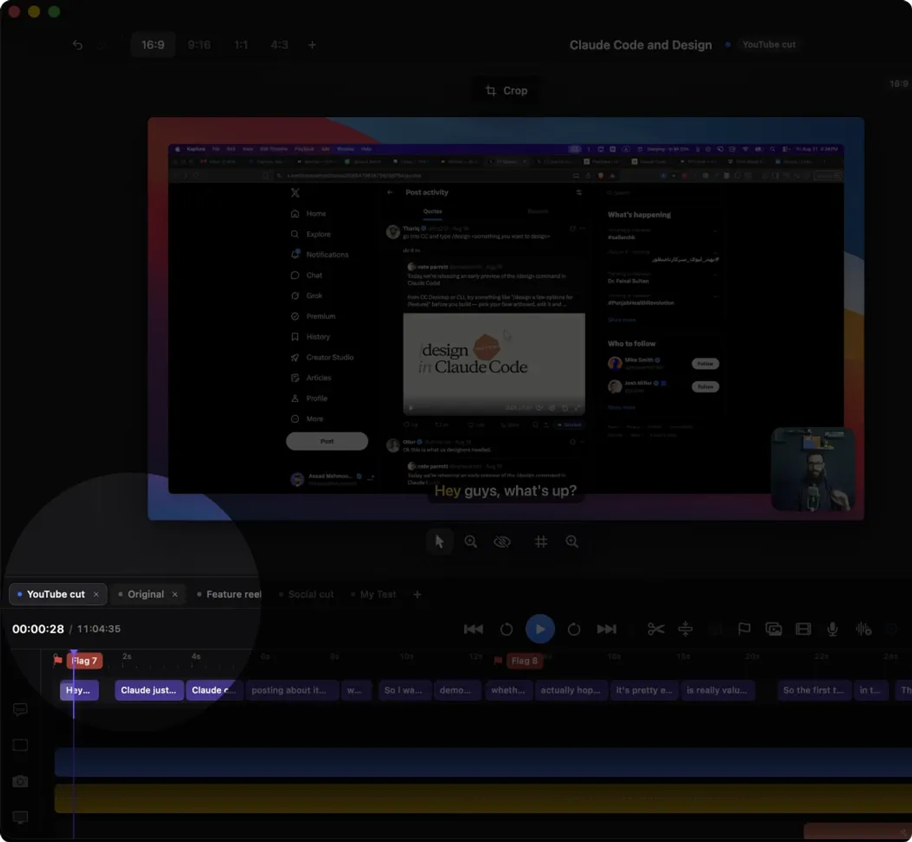Close the YouTube cut tab
Screen dimensions: 912x842
pos(96,594)
